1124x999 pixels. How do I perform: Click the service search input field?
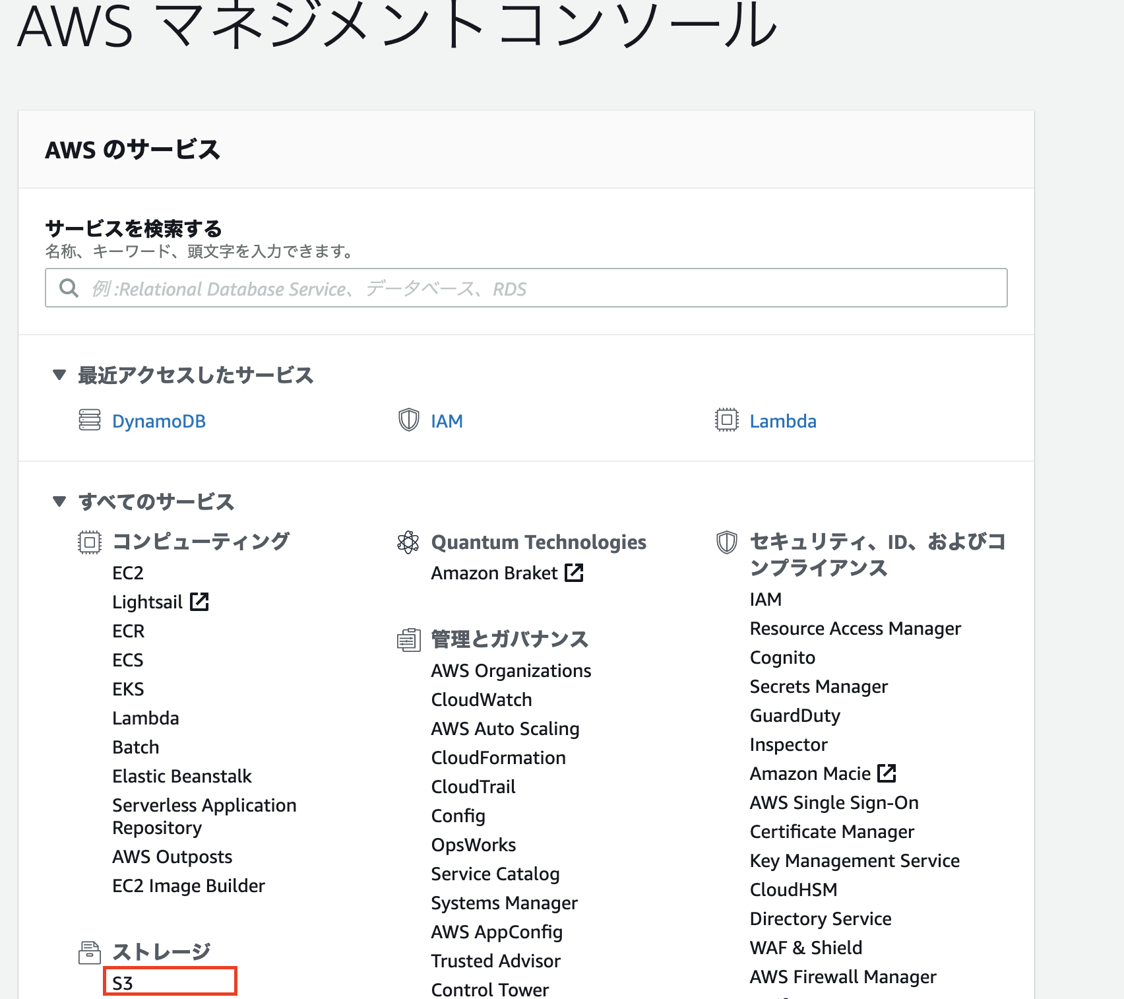526,288
